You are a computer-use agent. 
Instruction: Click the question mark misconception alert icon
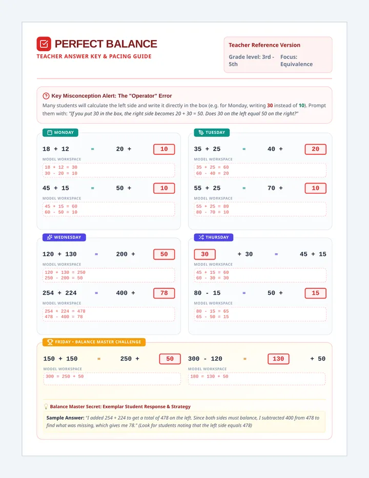coord(46,96)
